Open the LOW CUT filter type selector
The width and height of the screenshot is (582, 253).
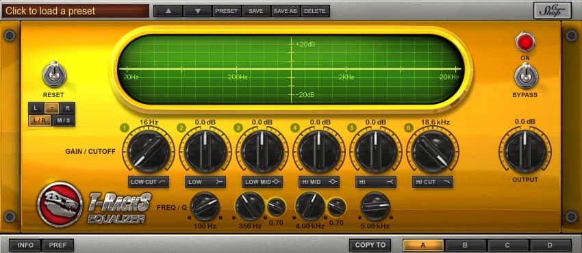(149, 182)
